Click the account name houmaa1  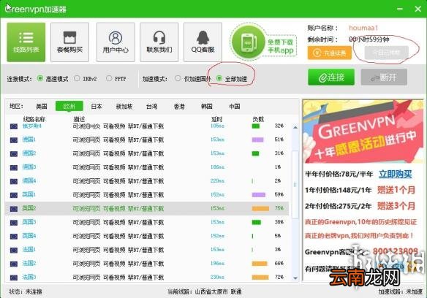click(363, 28)
